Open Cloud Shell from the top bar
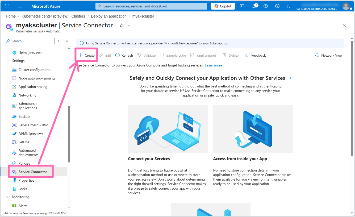355x217 pixels. [242, 6]
